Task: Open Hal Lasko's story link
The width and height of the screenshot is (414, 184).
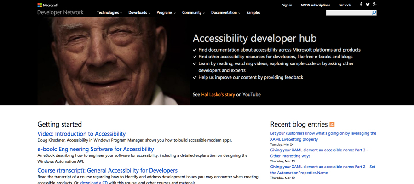Action: point(218,94)
